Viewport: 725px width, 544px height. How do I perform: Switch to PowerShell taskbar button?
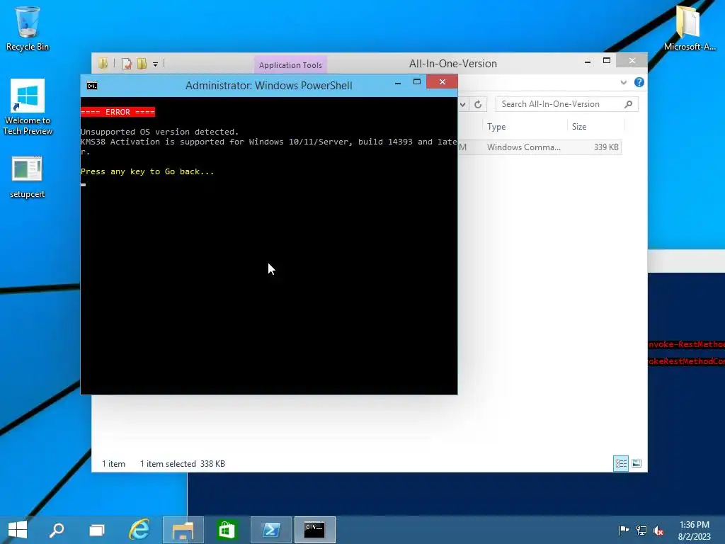pyautogui.click(x=271, y=530)
